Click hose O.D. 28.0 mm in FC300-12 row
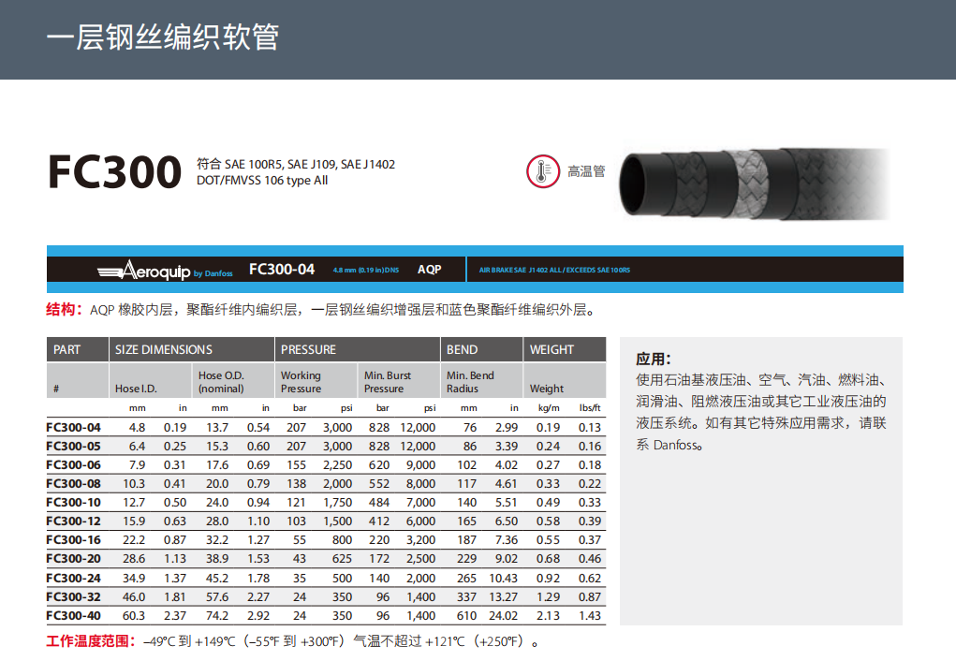The height and width of the screenshot is (661, 956). pos(217,521)
